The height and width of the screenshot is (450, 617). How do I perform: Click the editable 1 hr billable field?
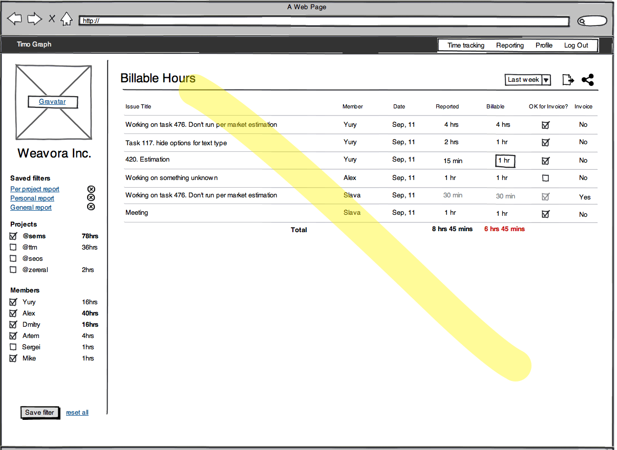tap(505, 161)
